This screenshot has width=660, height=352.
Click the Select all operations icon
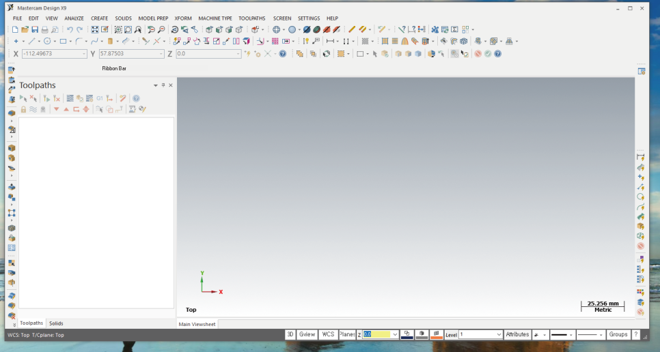point(23,98)
